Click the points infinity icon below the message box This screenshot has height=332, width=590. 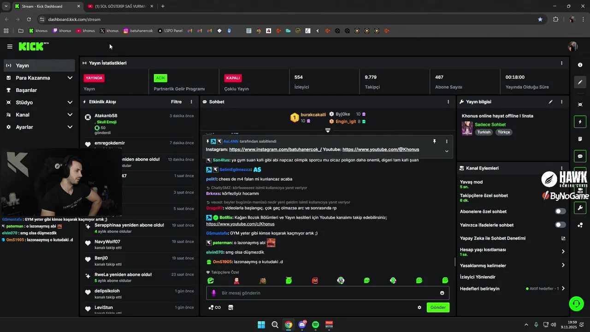pyautogui.click(x=214, y=308)
